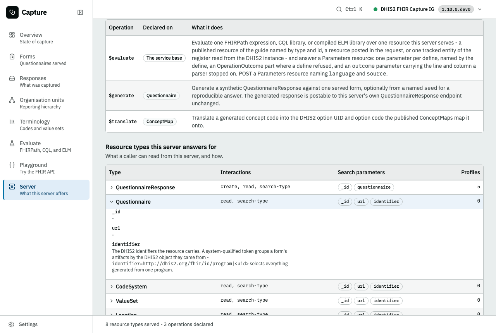Image resolution: width=496 pixels, height=333 pixels.
Task: Open Organisation units page
Action: click(46, 103)
